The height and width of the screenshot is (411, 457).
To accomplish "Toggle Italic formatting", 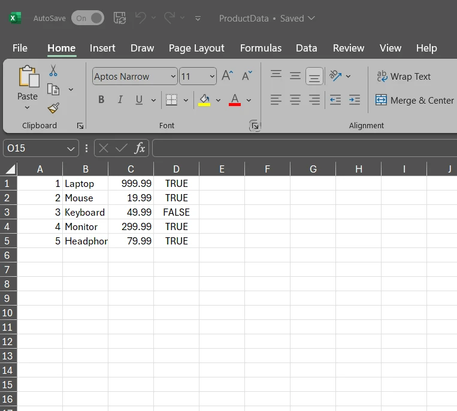I will [120, 100].
